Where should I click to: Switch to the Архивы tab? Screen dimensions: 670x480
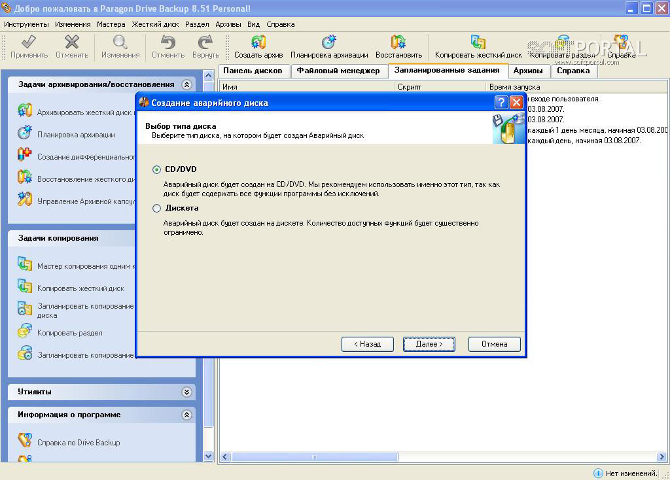(x=528, y=71)
